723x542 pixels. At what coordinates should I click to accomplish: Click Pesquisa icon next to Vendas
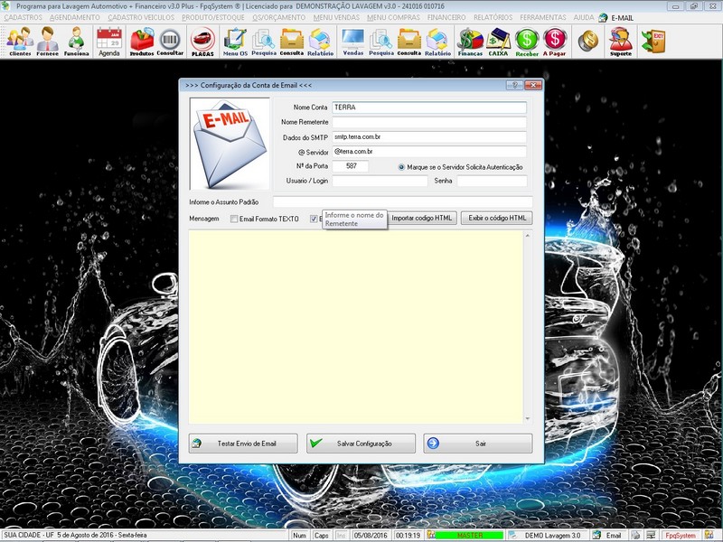[381, 42]
